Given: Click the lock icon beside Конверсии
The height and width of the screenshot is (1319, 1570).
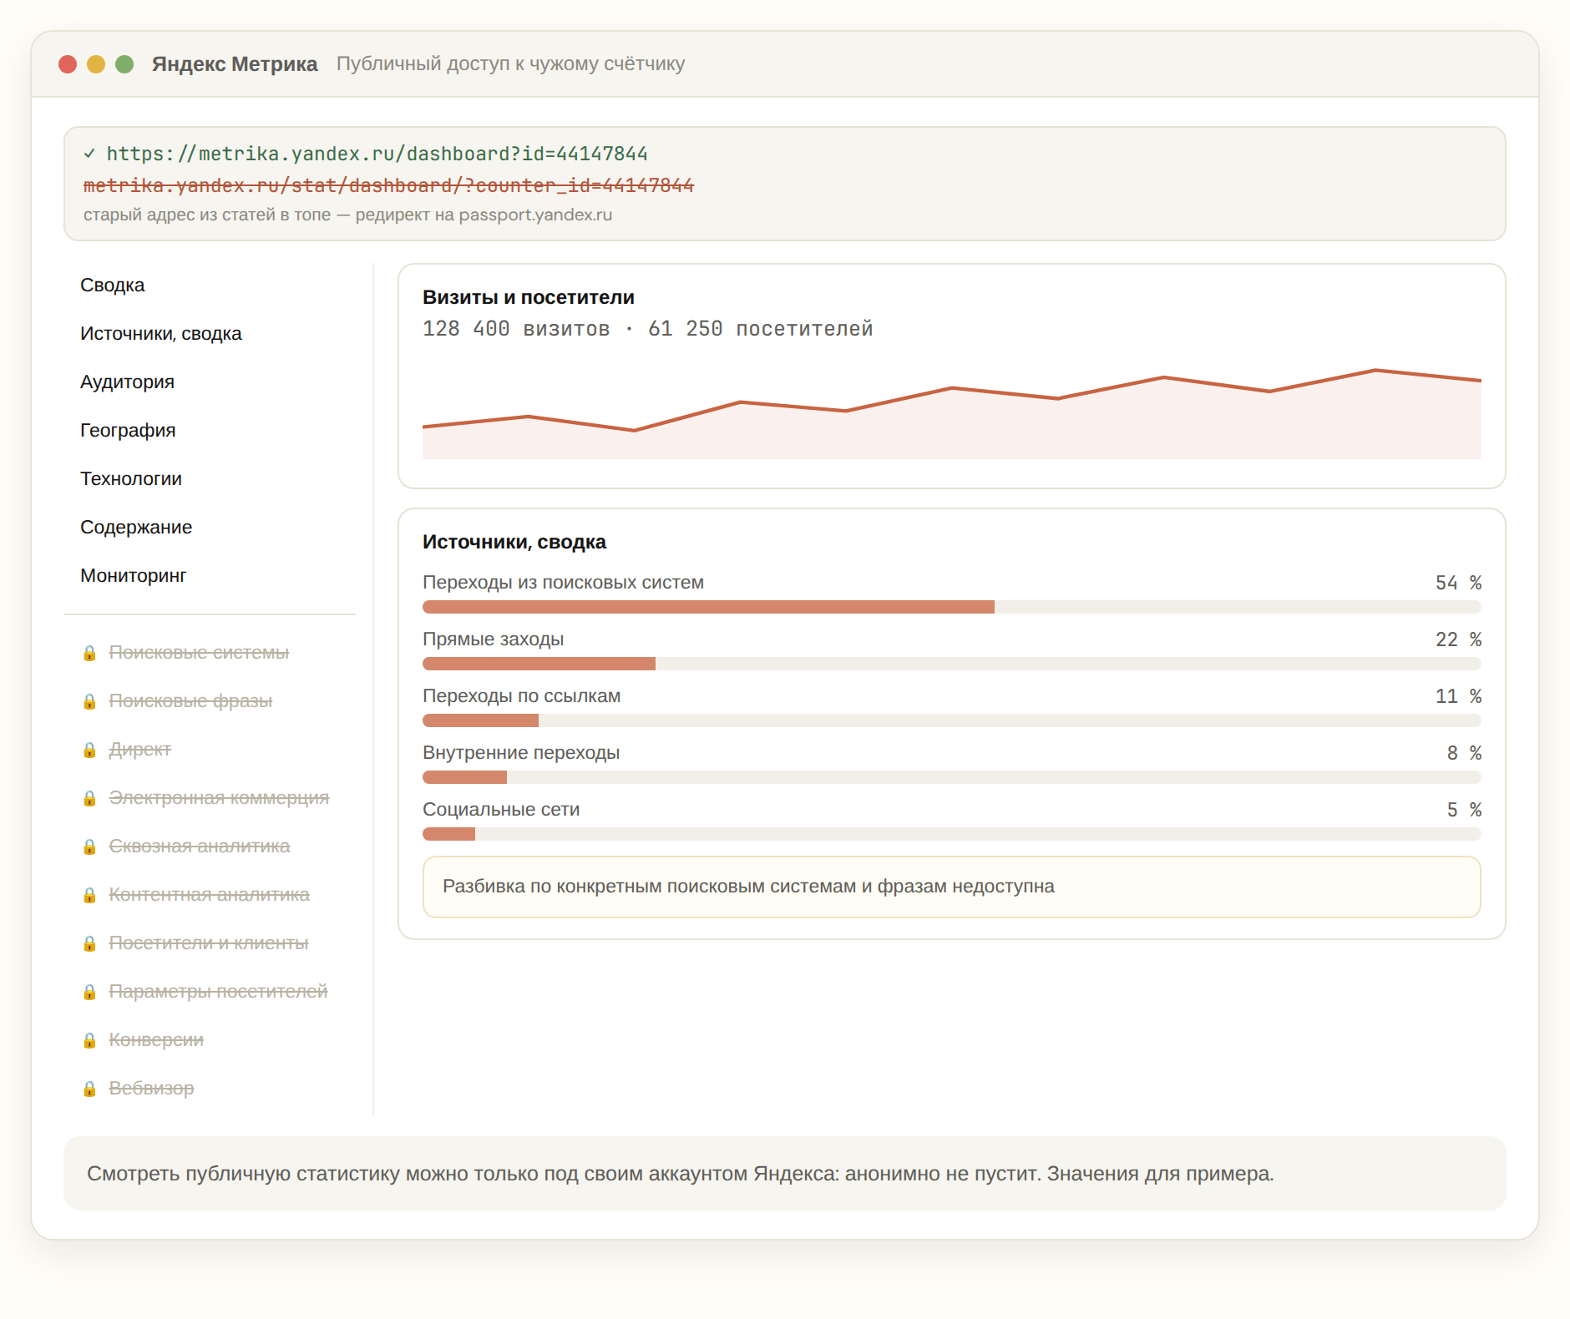Looking at the screenshot, I should coord(89,1040).
